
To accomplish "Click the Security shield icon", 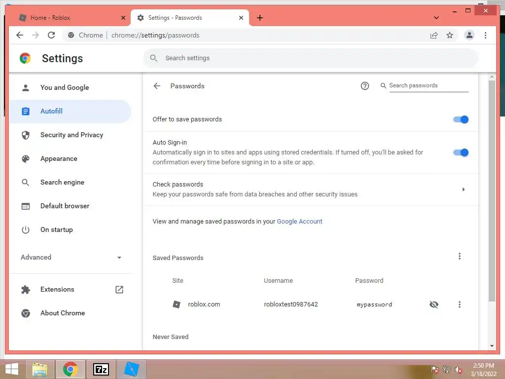I will pyautogui.click(x=26, y=135).
